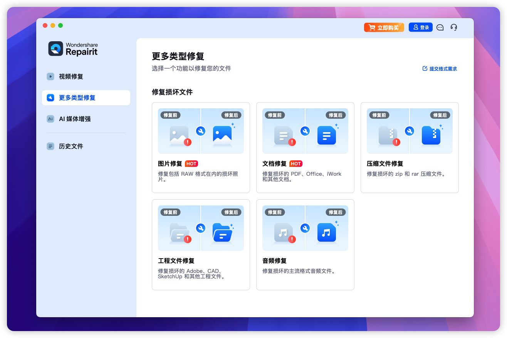Click the AI 媒体增强 sidebar icon
This screenshot has width=507, height=338.
tap(50, 119)
